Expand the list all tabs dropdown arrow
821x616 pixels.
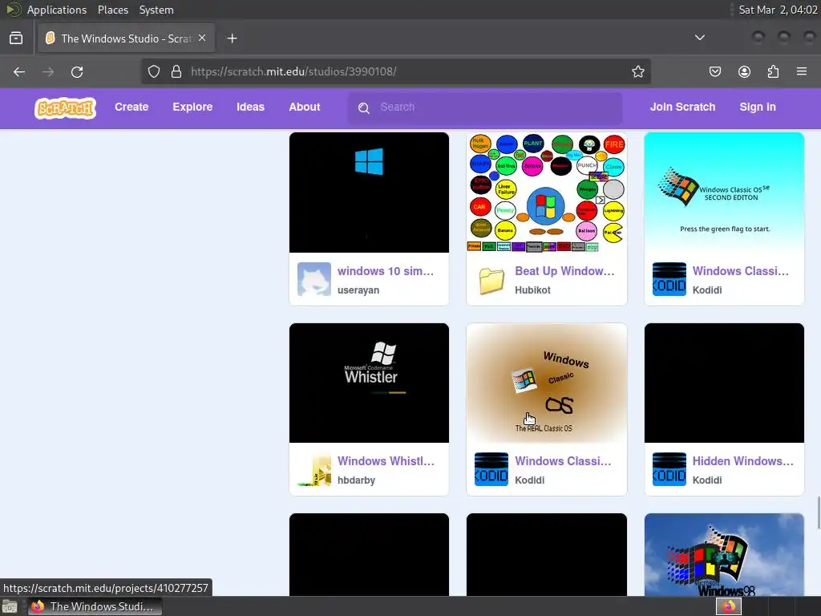pos(699,38)
